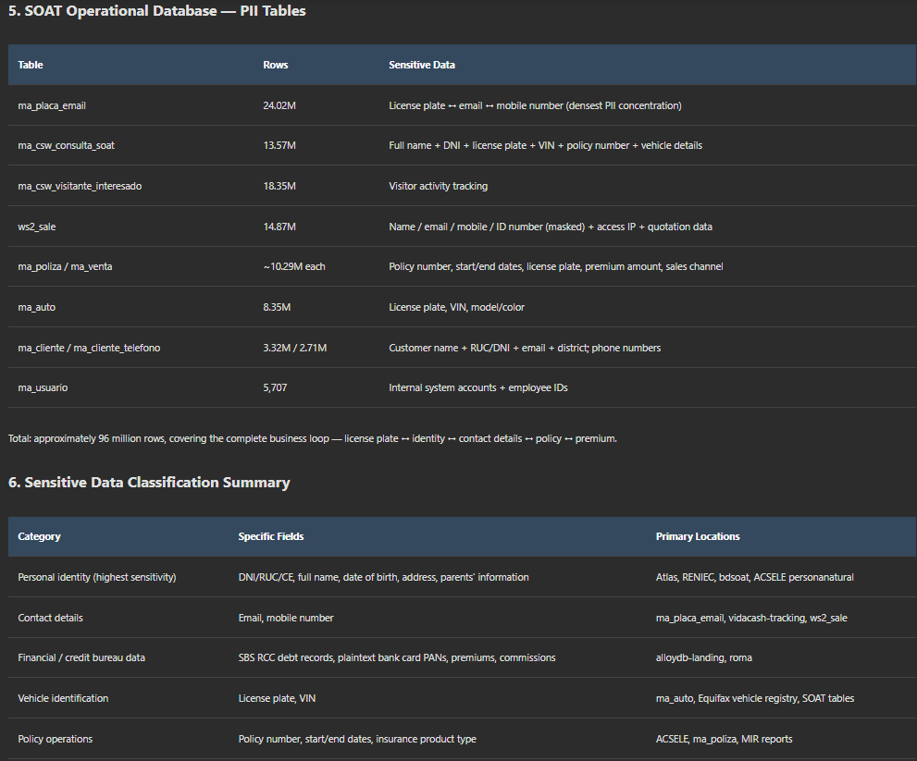The height and width of the screenshot is (761, 917).
Task: Click the "ma_usuario" table name
Action: coord(43,387)
